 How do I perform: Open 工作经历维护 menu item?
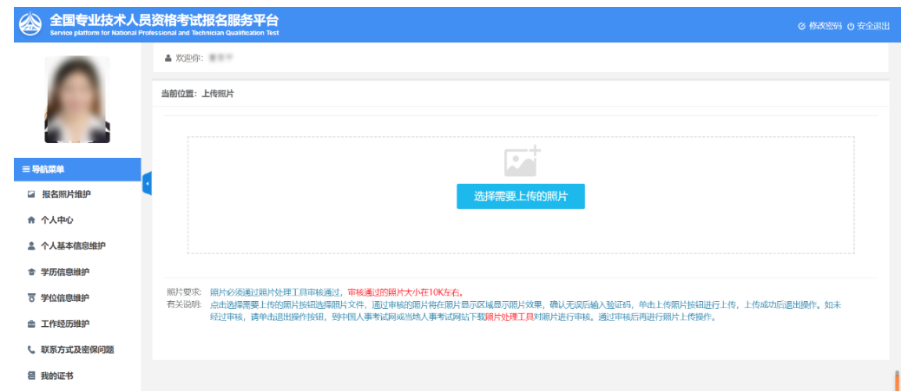(x=65, y=323)
